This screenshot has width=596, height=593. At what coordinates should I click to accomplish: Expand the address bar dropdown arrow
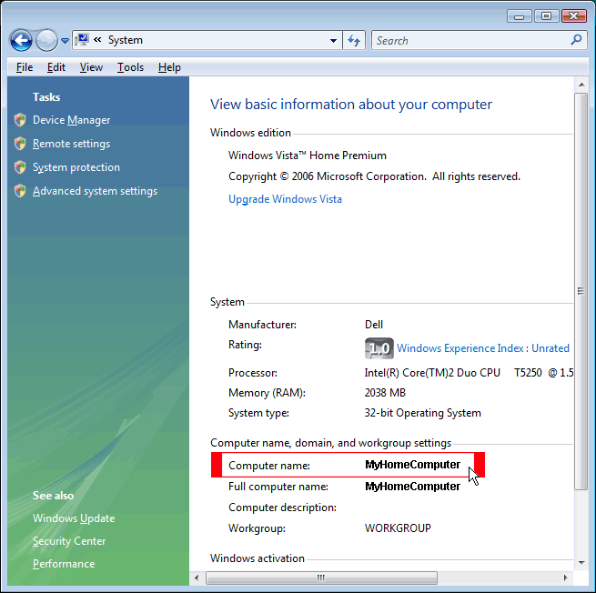click(x=333, y=40)
